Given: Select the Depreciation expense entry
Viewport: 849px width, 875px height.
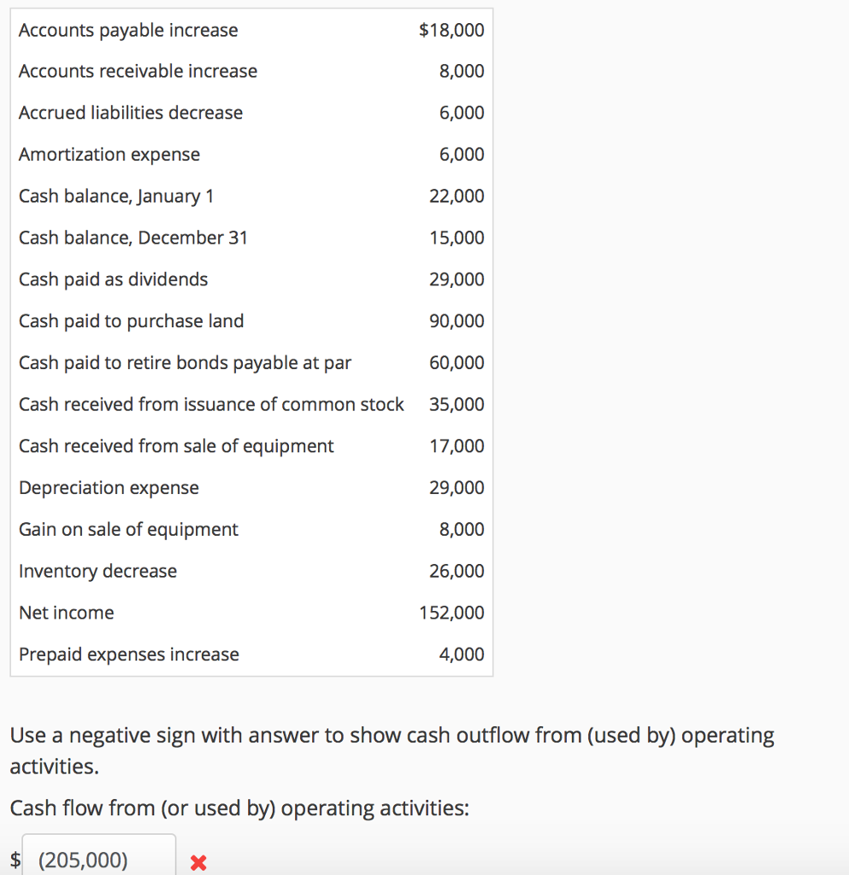Looking at the screenshot, I should (109, 487).
